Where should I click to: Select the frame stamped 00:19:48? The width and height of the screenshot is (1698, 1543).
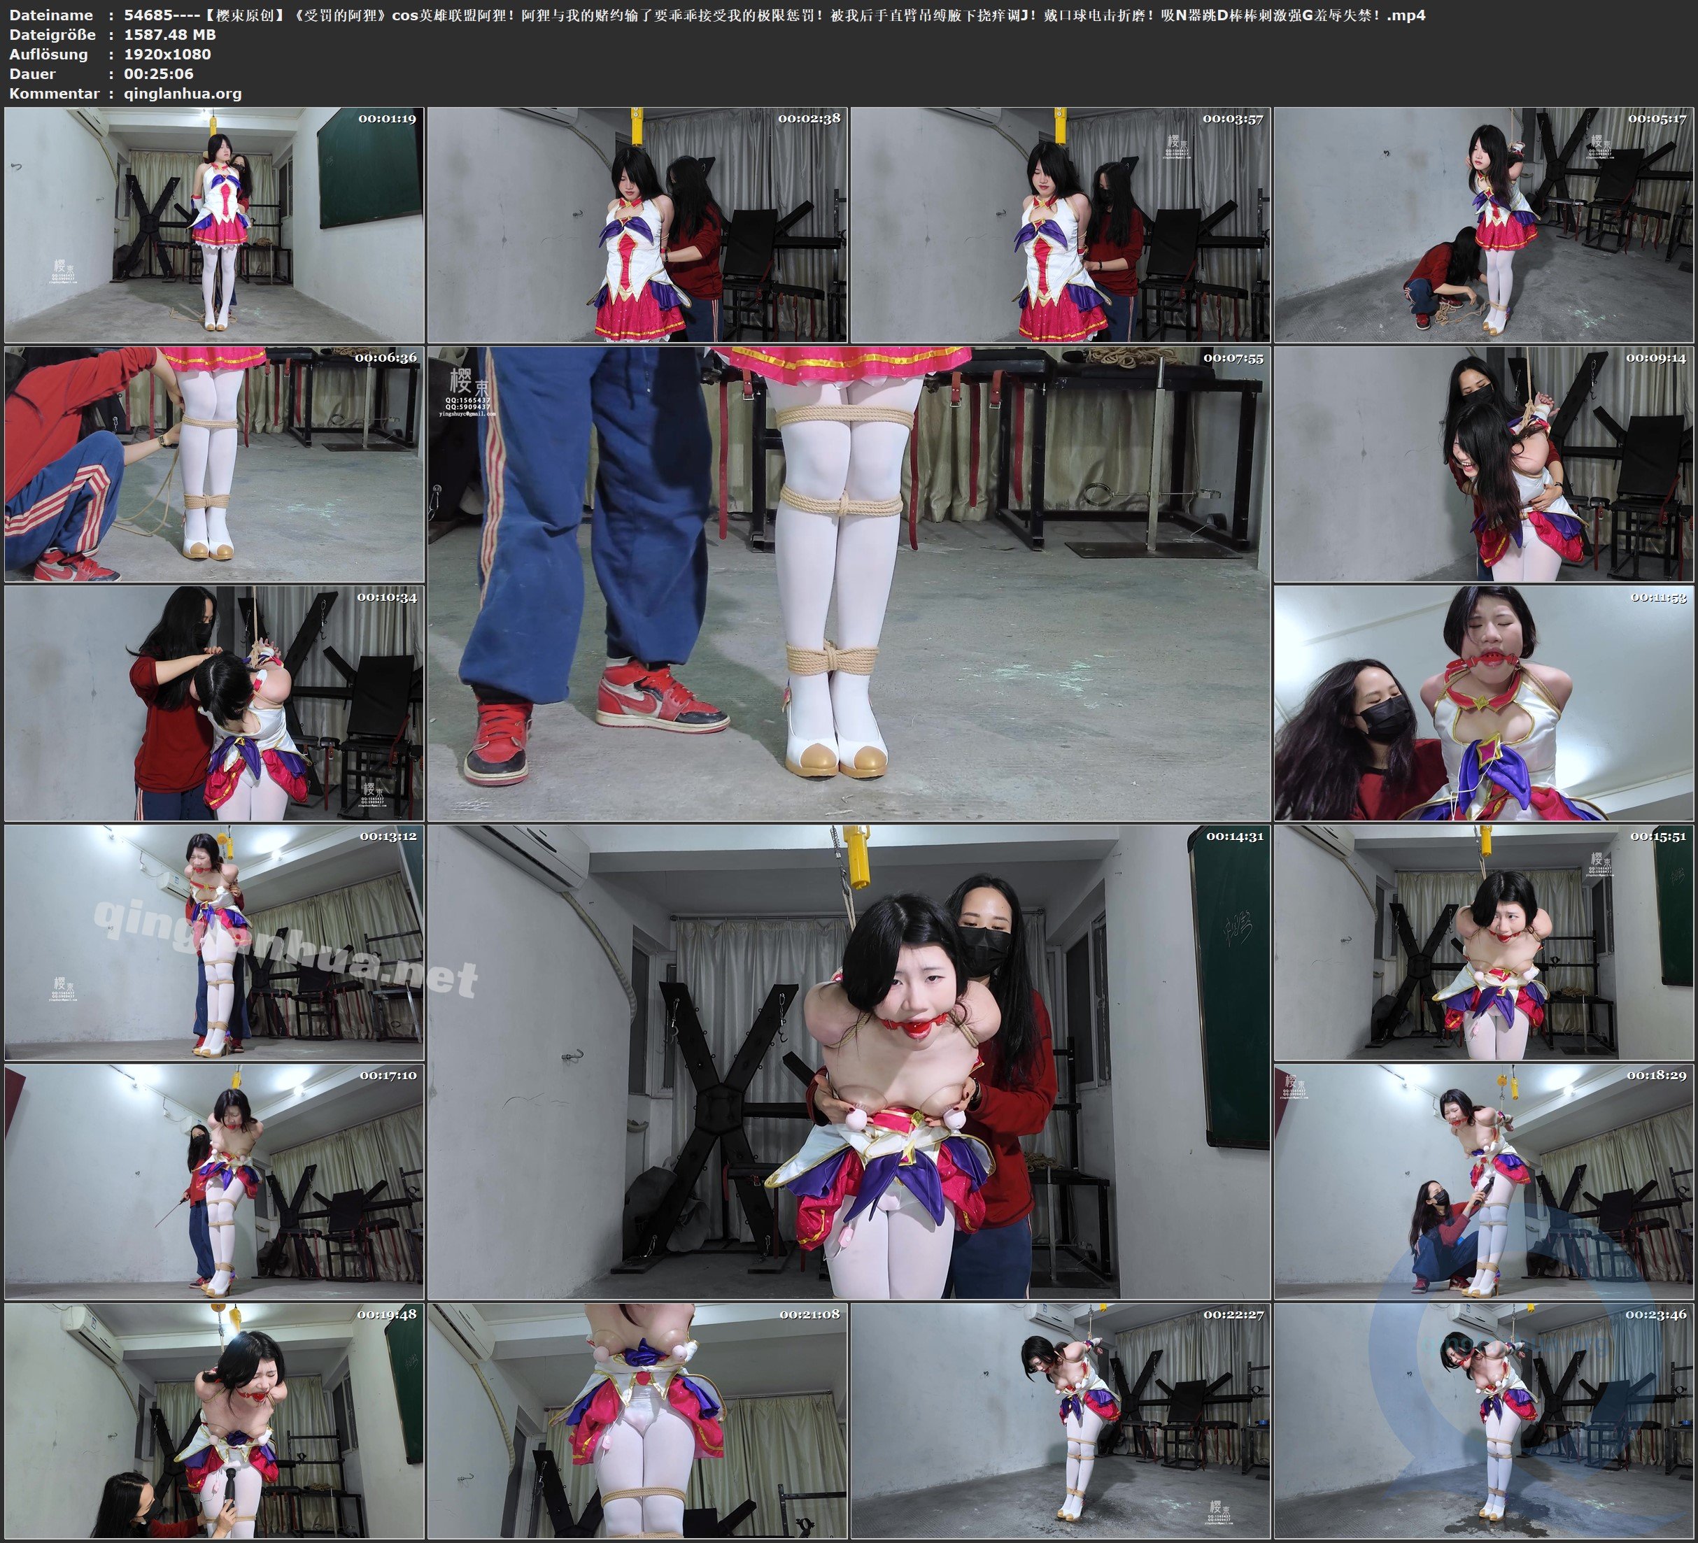tap(214, 1421)
